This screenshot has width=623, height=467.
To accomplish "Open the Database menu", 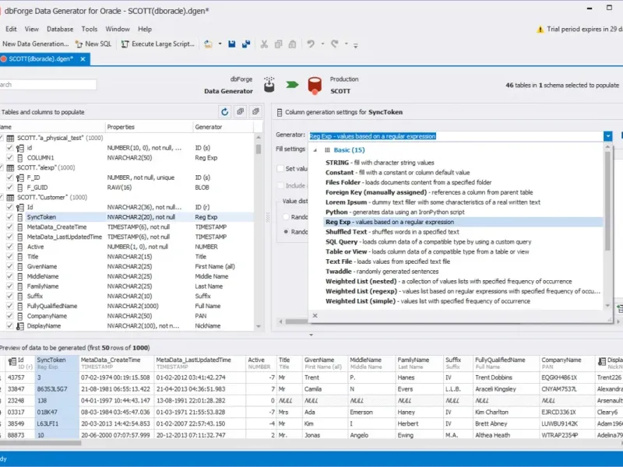I will pos(60,29).
